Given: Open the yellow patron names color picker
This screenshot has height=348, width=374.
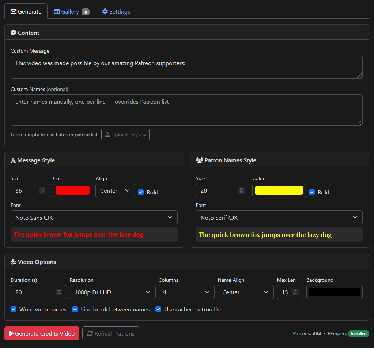Looking at the screenshot, I should [279, 190].
